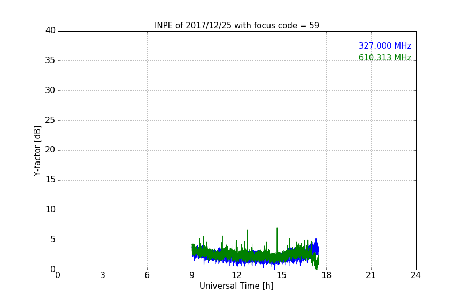The width and height of the screenshot is (462, 308).
Task: Click the y-axis tick label '10'
Action: (50, 210)
